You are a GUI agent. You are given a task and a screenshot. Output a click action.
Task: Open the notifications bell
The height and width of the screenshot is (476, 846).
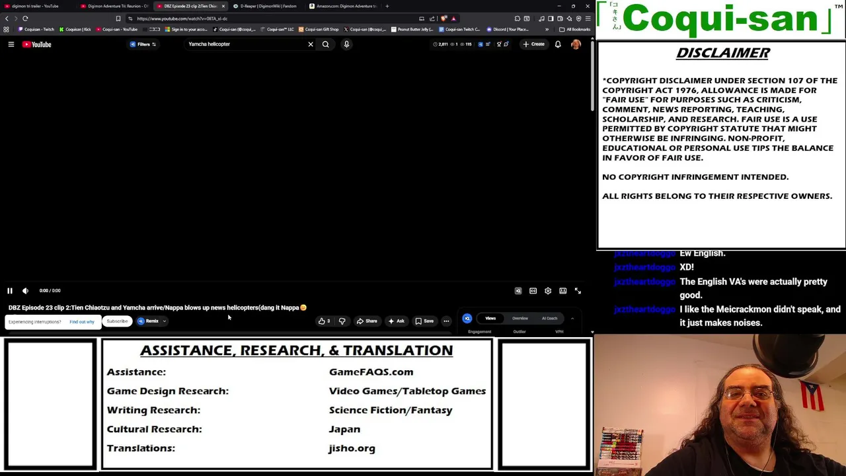click(x=558, y=44)
